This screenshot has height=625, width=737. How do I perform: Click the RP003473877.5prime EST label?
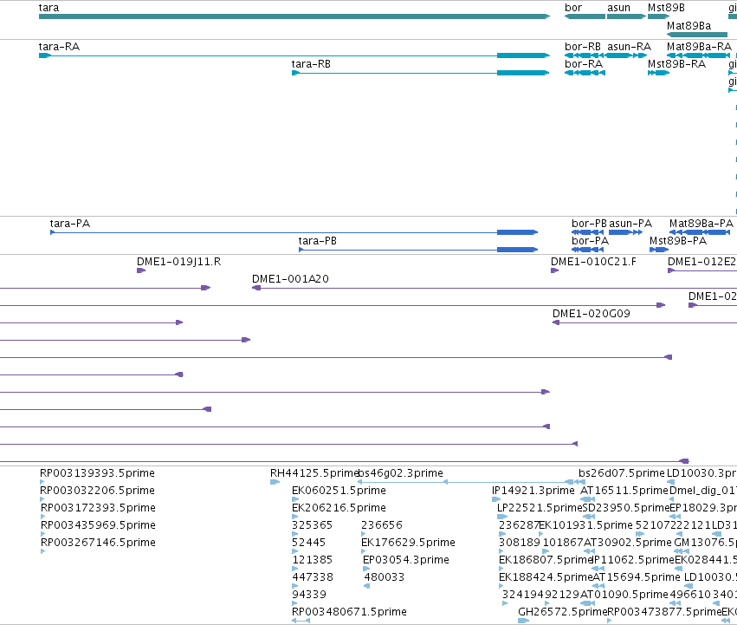(664, 612)
